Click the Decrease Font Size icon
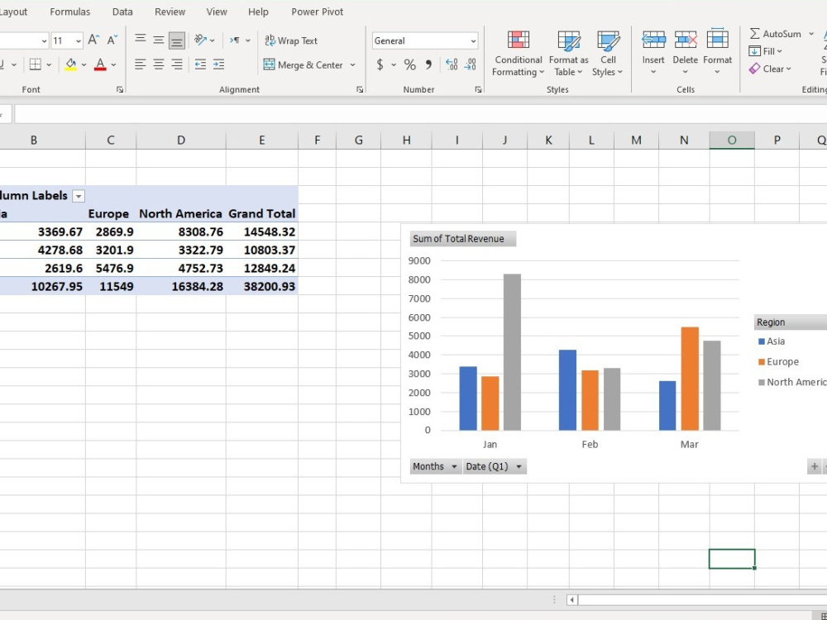The height and width of the screenshot is (620, 827). pos(112,40)
